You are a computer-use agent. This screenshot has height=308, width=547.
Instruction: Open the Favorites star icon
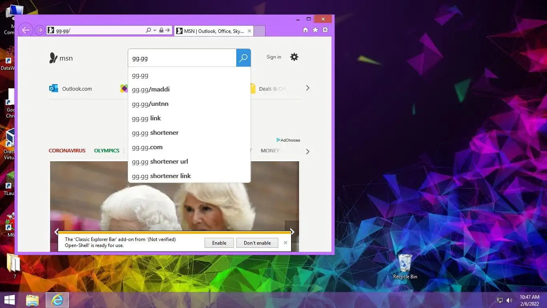[315, 30]
